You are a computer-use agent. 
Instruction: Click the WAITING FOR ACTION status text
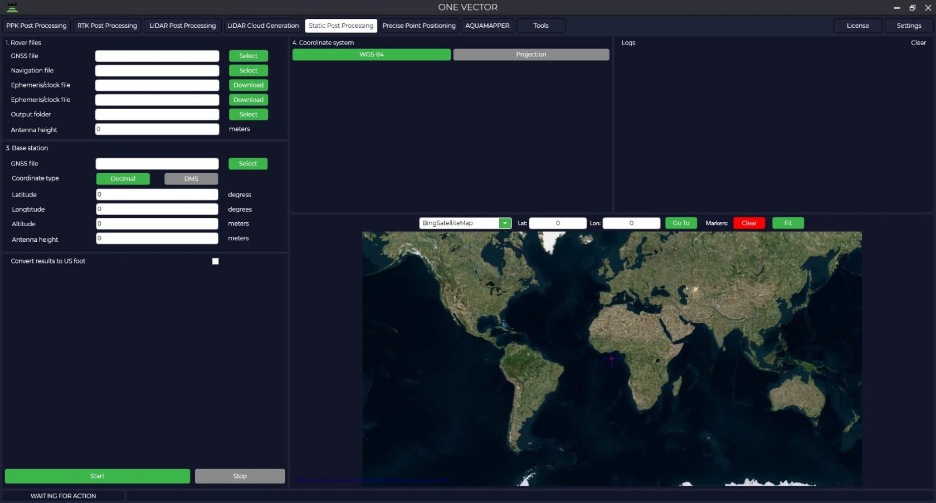pos(63,496)
